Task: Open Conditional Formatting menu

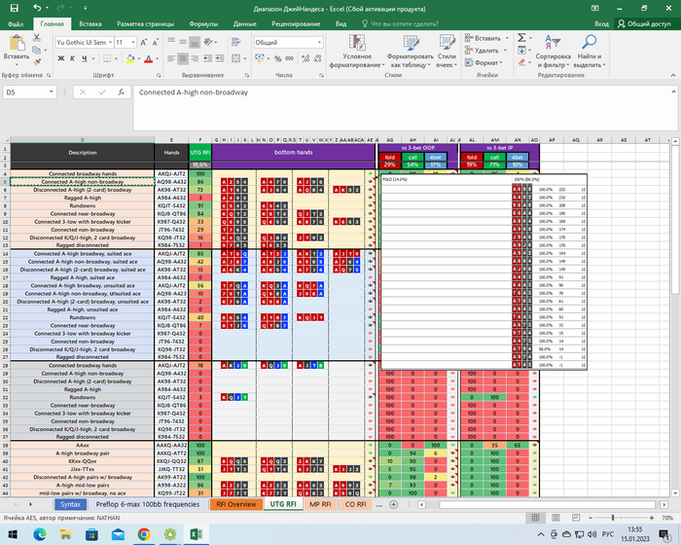Action: (x=357, y=52)
